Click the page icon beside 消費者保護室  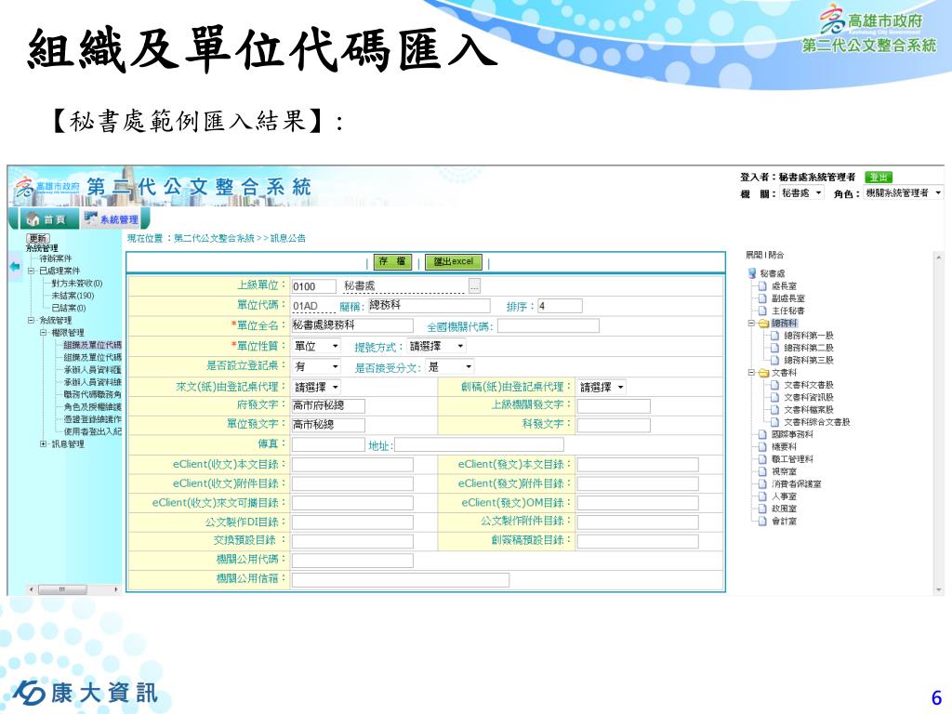[762, 483]
